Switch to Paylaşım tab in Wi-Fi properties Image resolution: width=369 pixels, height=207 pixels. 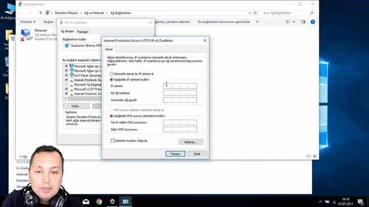[82, 32]
